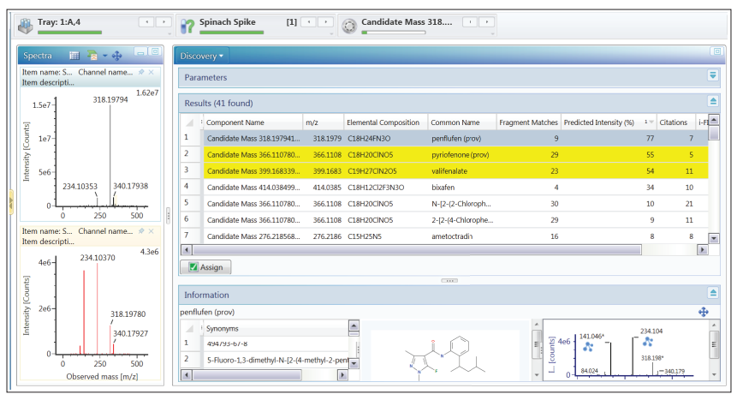Go to next Spinach Spike injection
743x400 pixels.
[x=325, y=21]
